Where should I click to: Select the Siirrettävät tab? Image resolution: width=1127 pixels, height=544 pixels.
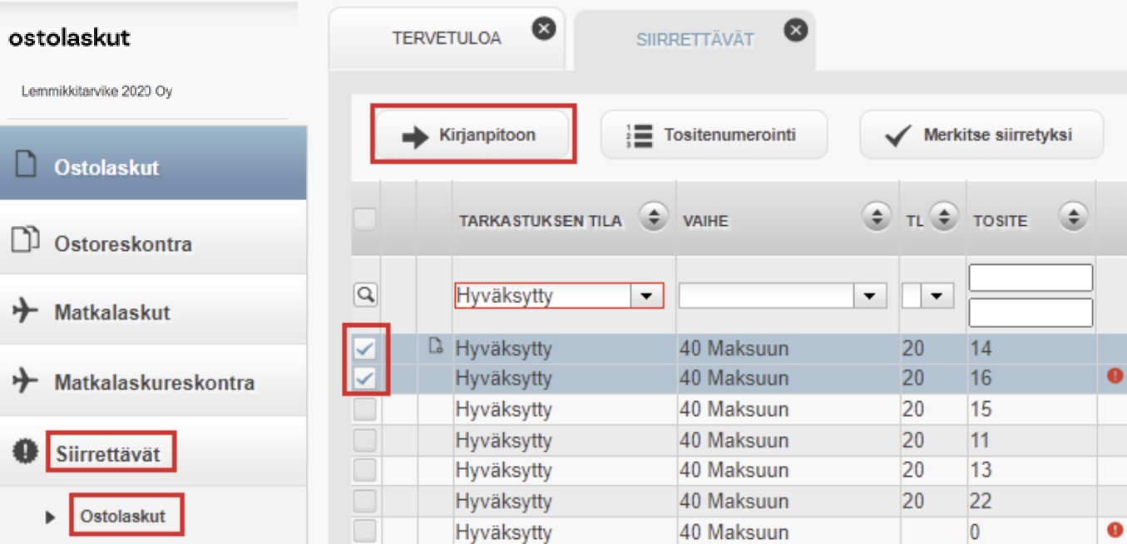[695, 40]
